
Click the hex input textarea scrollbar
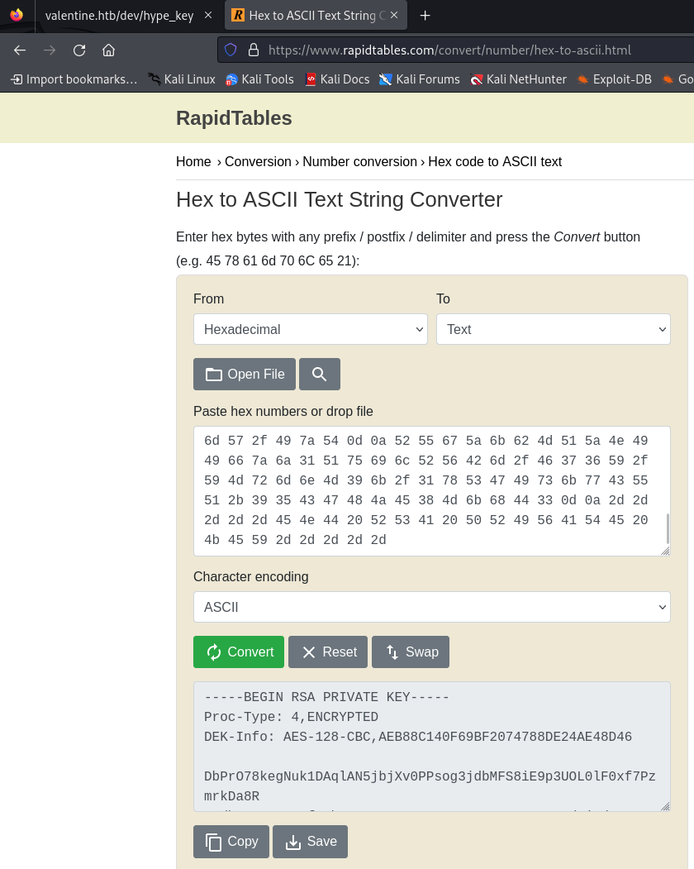click(668, 528)
